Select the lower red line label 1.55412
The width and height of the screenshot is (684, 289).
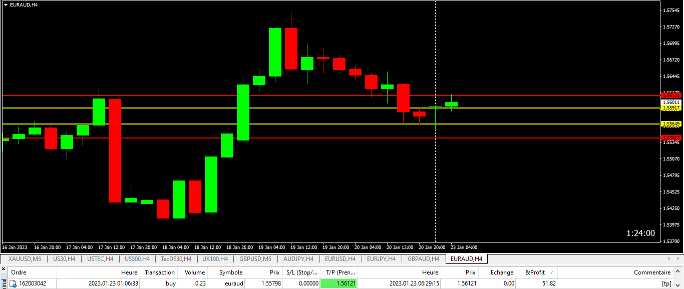pyautogui.click(x=671, y=137)
